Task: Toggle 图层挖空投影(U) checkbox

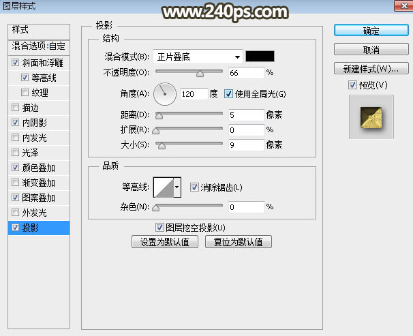Action: tap(159, 227)
